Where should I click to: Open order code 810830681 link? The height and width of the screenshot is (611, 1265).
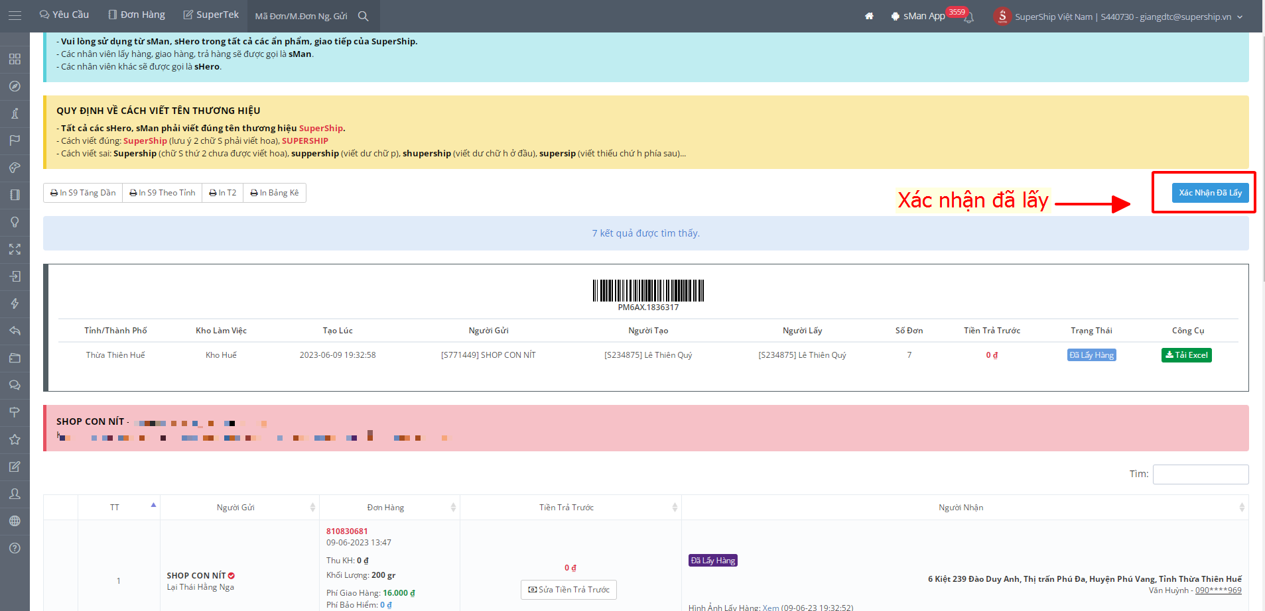pos(347,531)
